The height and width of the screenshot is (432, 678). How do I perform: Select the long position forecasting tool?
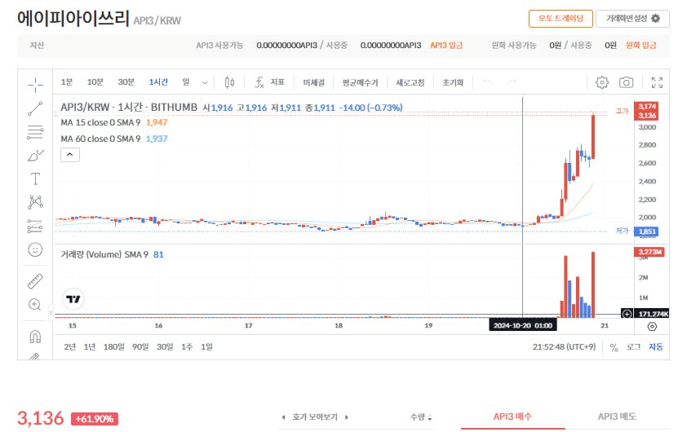click(x=35, y=226)
